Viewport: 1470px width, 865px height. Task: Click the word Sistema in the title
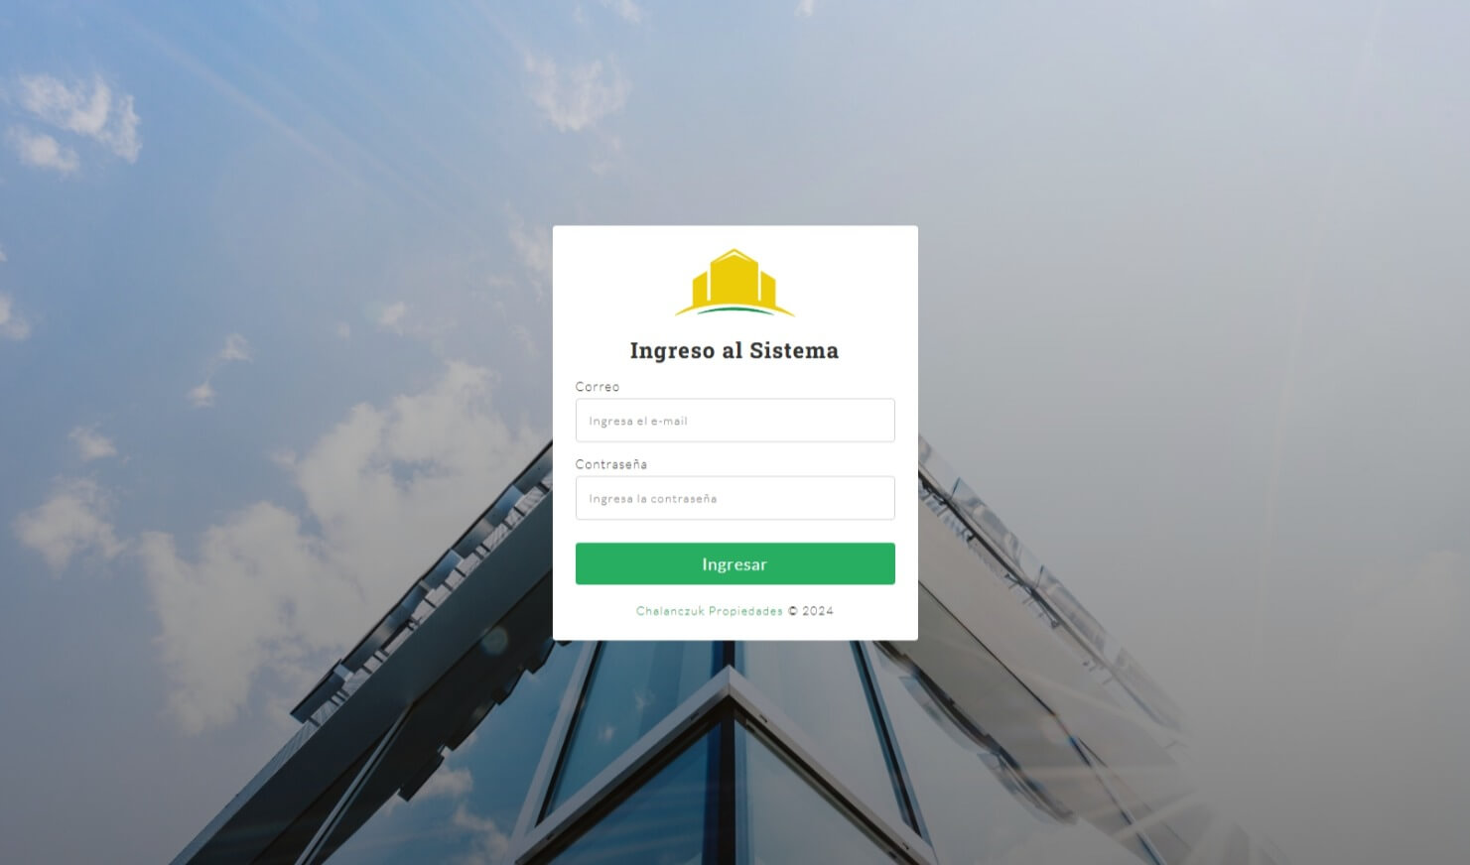point(794,350)
